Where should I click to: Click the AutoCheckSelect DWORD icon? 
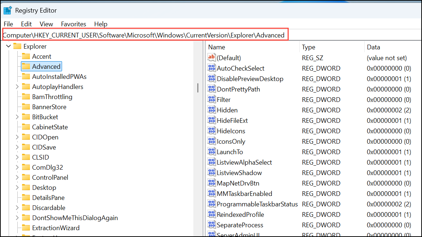211,68
